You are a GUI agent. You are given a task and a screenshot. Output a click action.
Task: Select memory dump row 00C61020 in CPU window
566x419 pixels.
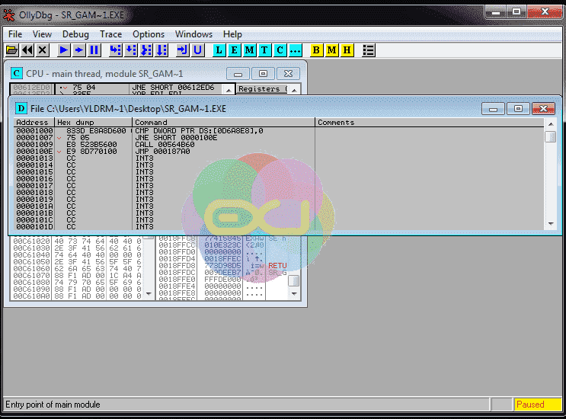tap(76, 241)
